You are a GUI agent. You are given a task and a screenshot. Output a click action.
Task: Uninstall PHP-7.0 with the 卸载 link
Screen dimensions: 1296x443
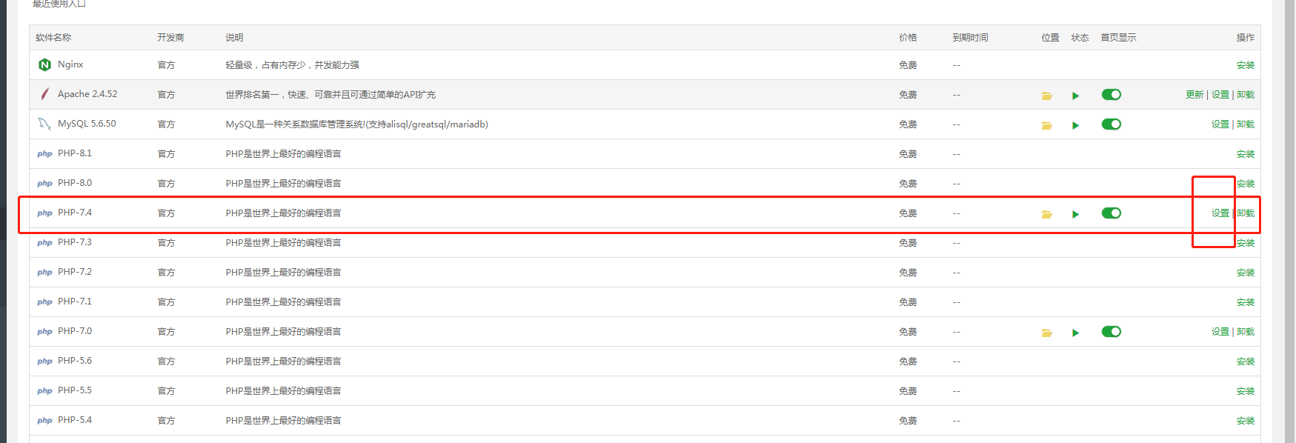pyautogui.click(x=1246, y=332)
